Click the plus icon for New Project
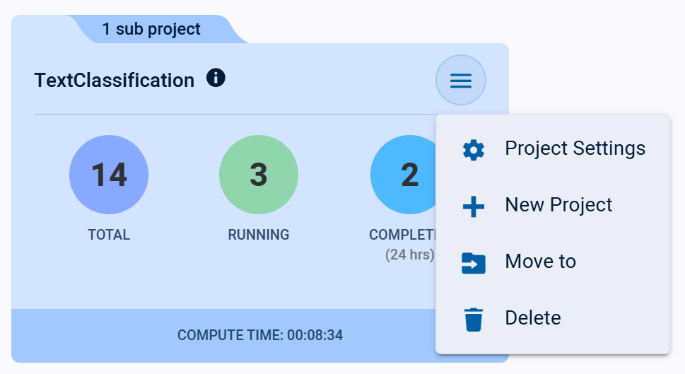Screen dimensions: 685x374 pos(473,206)
